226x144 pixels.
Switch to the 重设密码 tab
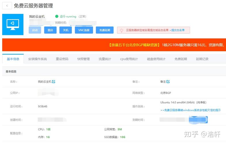point(62,59)
